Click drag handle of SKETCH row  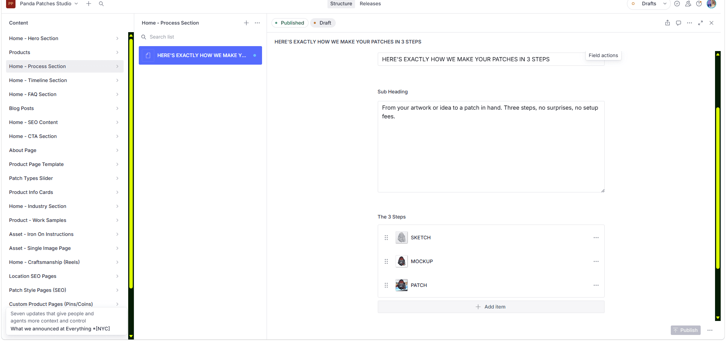[386, 238]
